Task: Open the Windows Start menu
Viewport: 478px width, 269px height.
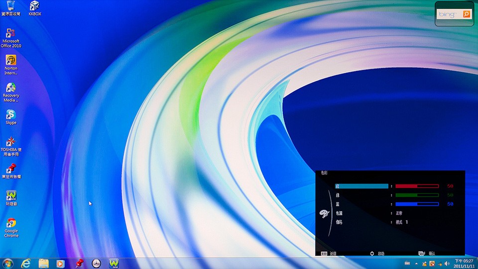Action: click(7, 263)
